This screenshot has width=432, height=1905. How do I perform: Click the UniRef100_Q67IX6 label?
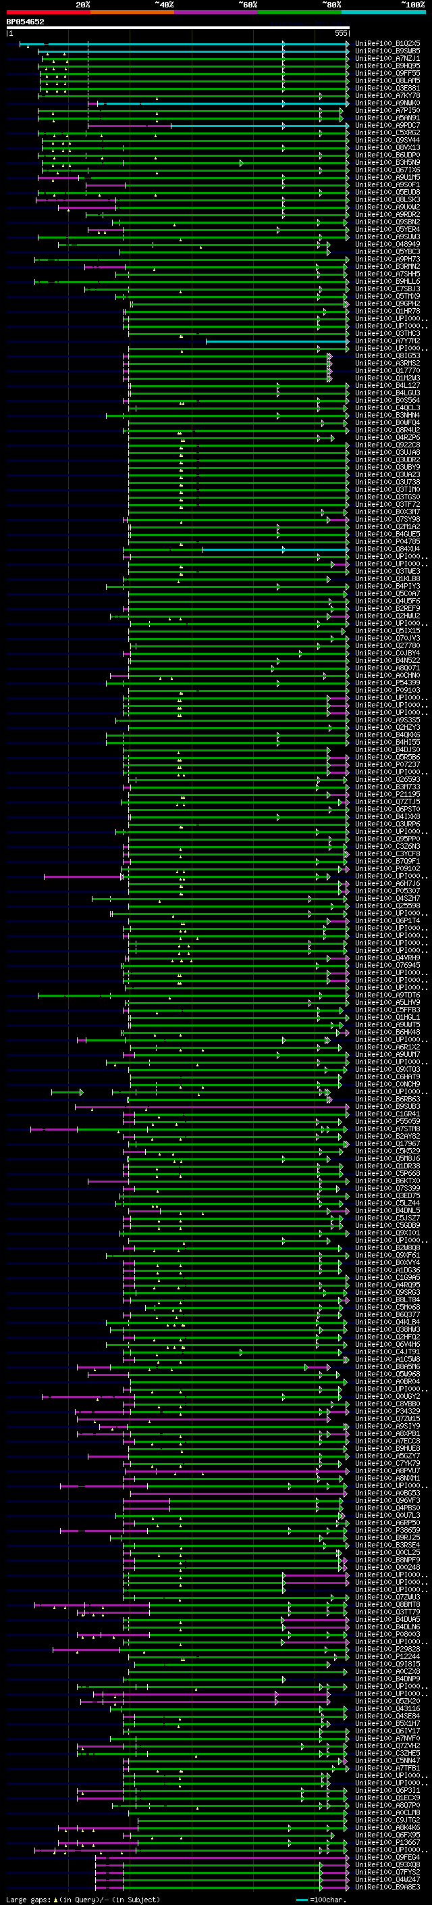(387, 170)
